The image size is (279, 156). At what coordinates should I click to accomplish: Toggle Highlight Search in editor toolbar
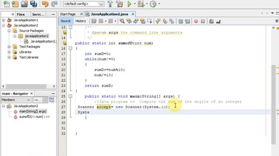point(143,21)
